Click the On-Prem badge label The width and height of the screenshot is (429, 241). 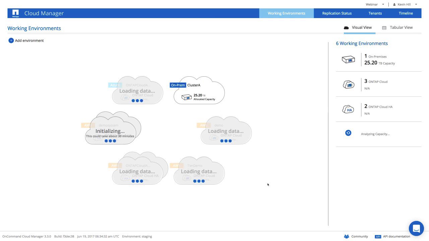pos(178,85)
